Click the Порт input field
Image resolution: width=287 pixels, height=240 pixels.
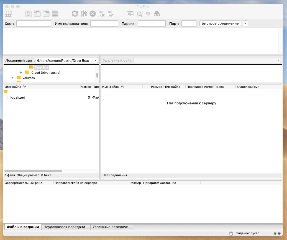coord(189,23)
